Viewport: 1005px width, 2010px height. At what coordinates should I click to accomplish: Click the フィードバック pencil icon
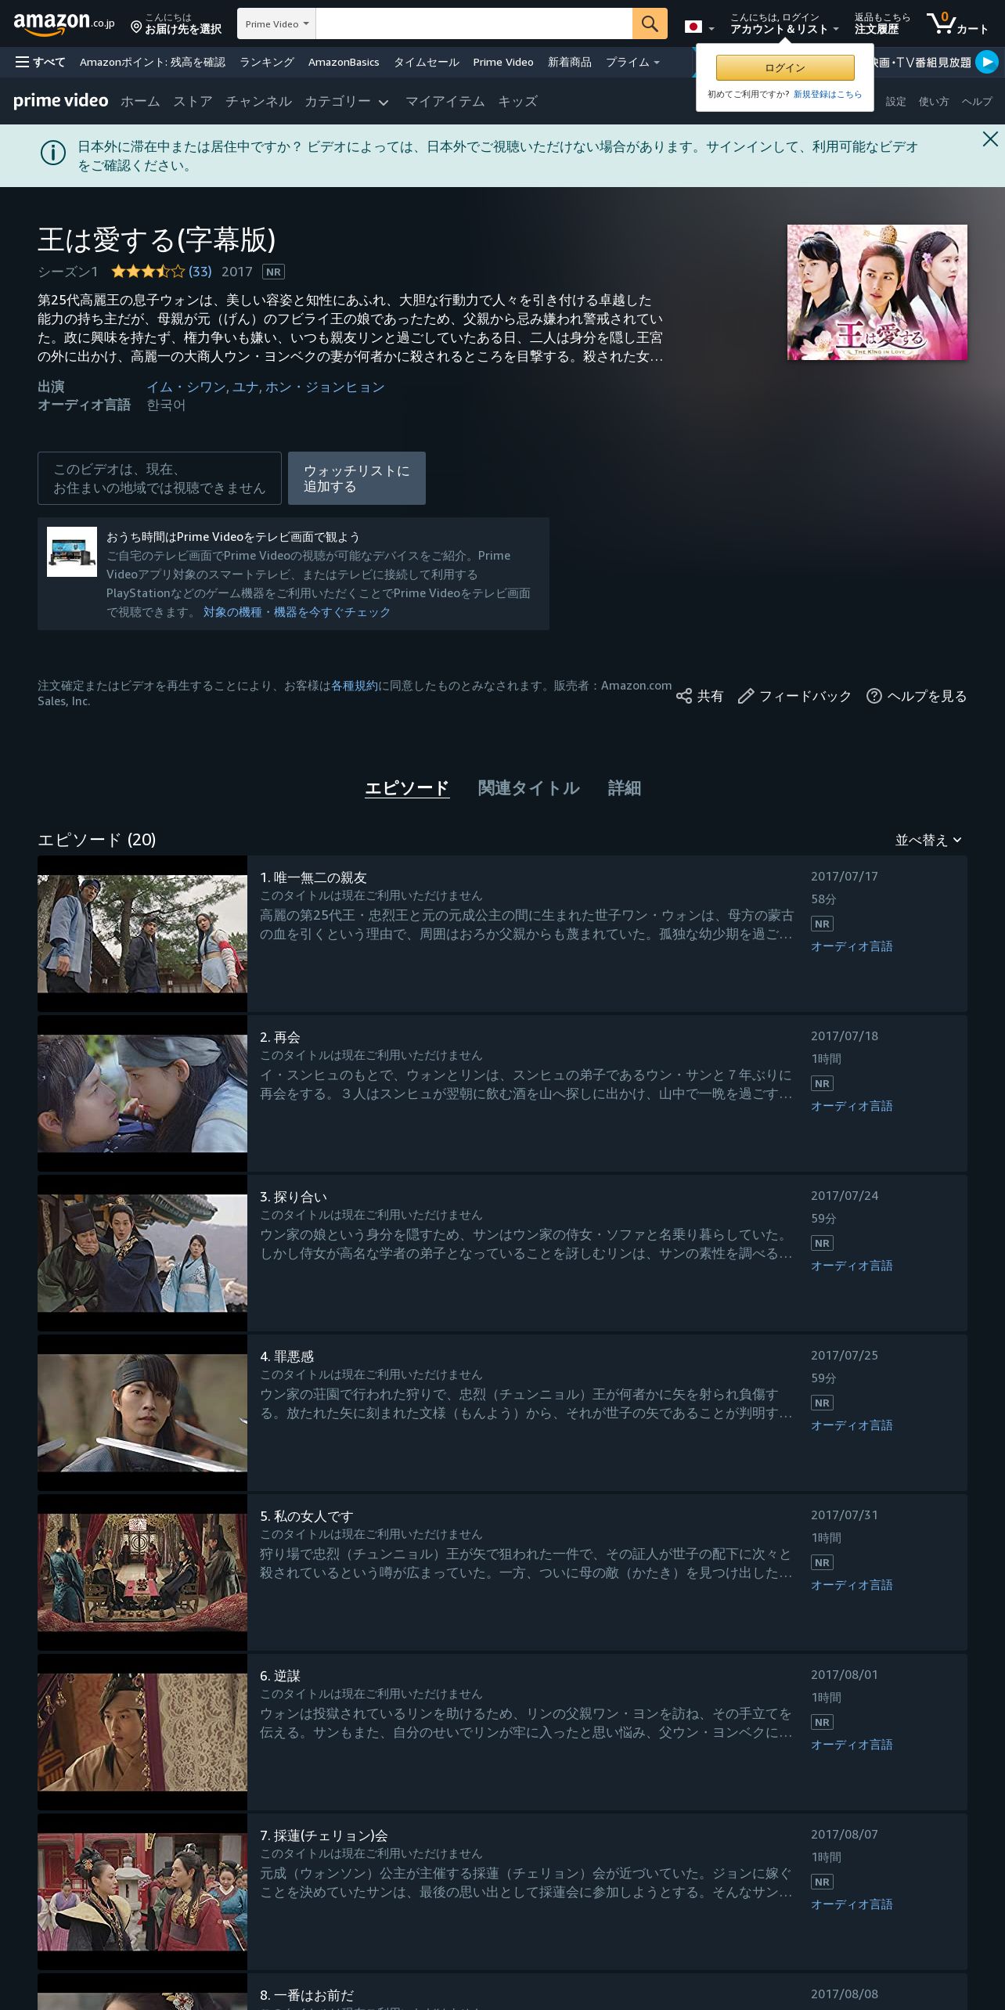coord(746,696)
